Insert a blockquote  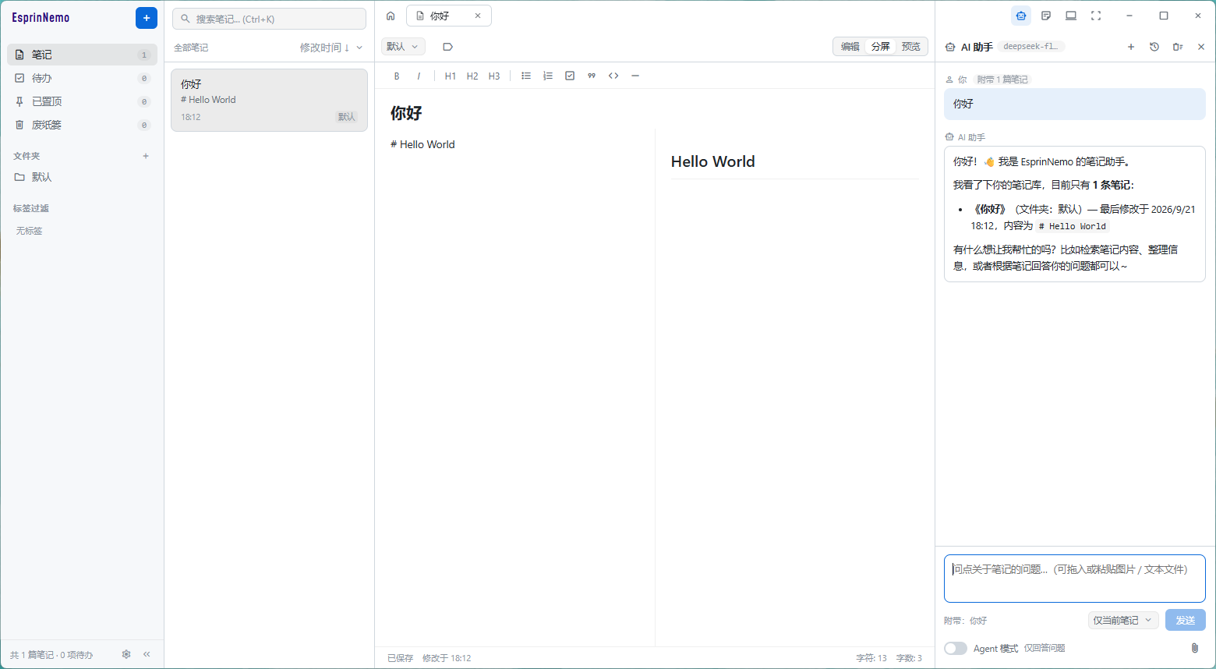(x=592, y=76)
